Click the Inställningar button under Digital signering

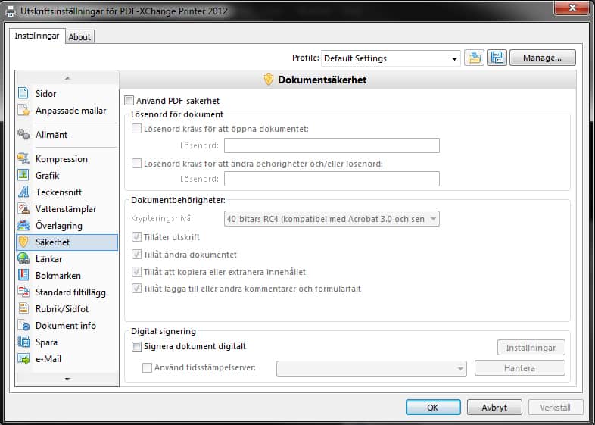[x=531, y=348]
